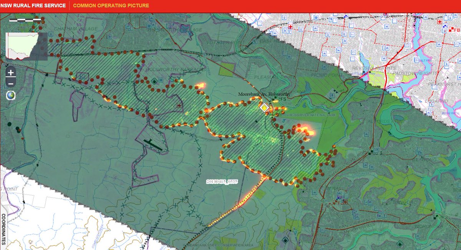The width and height of the screenshot is (461, 250).
Task: Click the HOLSWORTHY VILLAGE map label
Action: [175, 30]
